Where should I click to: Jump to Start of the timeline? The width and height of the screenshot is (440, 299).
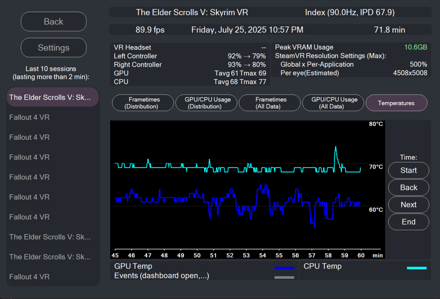point(409,170)
